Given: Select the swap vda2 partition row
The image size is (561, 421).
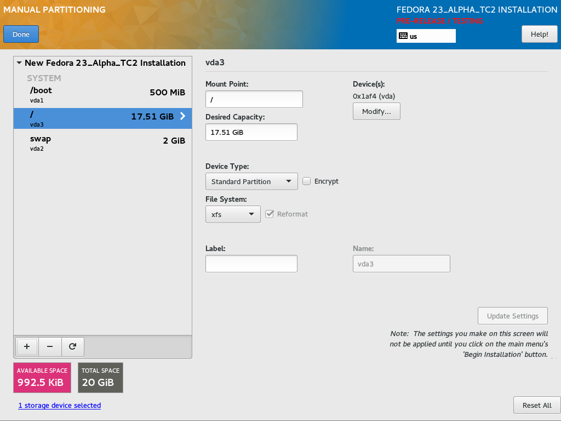Looking at the screenshot, I should click(102, 143).
